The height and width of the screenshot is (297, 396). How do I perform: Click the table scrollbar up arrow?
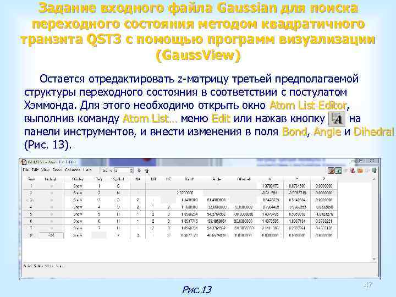pyautogui.click(x=375, y=179)
